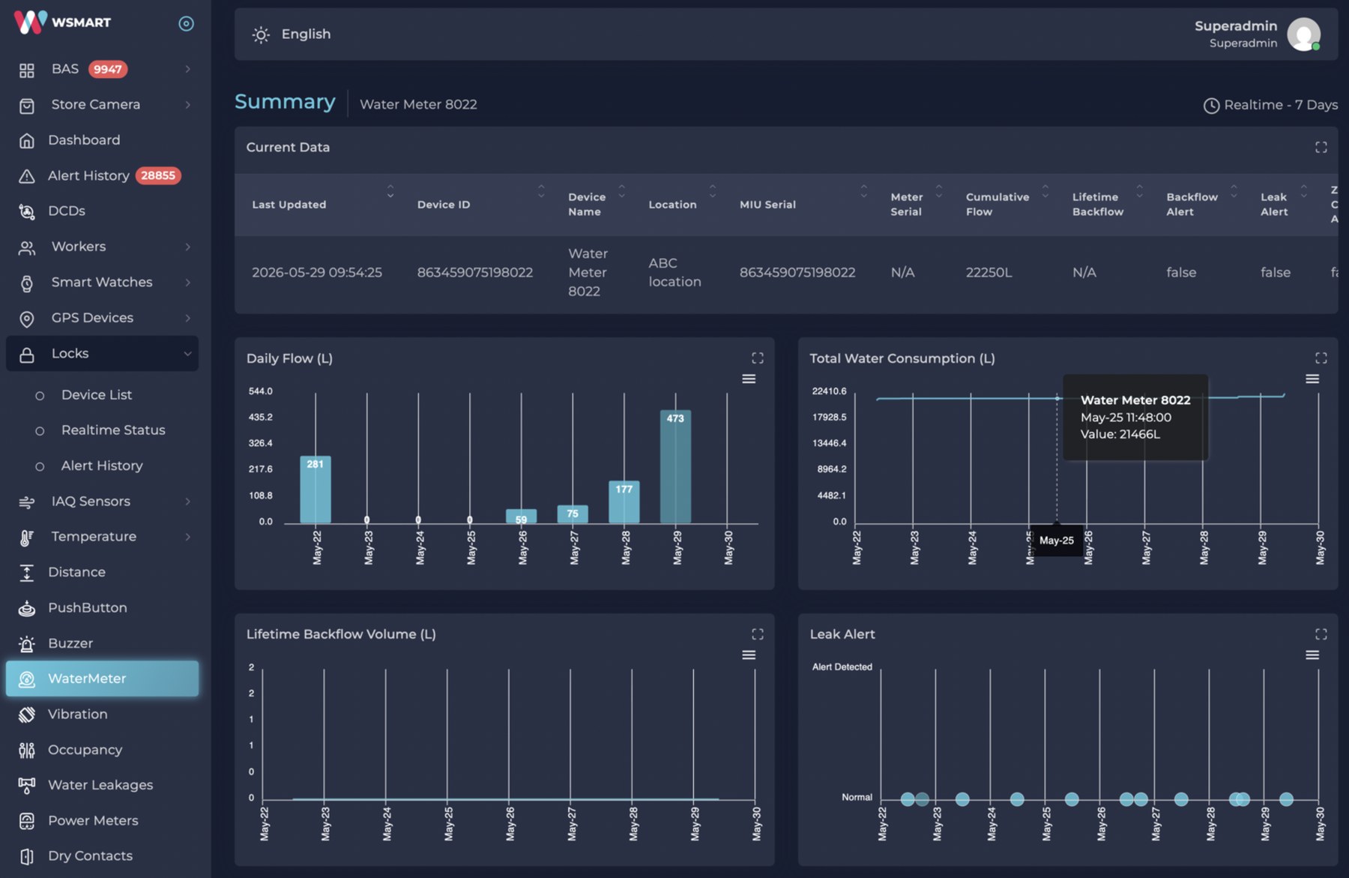Click the May-22 bar labeled 281
This screenshot has height=878, width=1349.
point(316,490)
